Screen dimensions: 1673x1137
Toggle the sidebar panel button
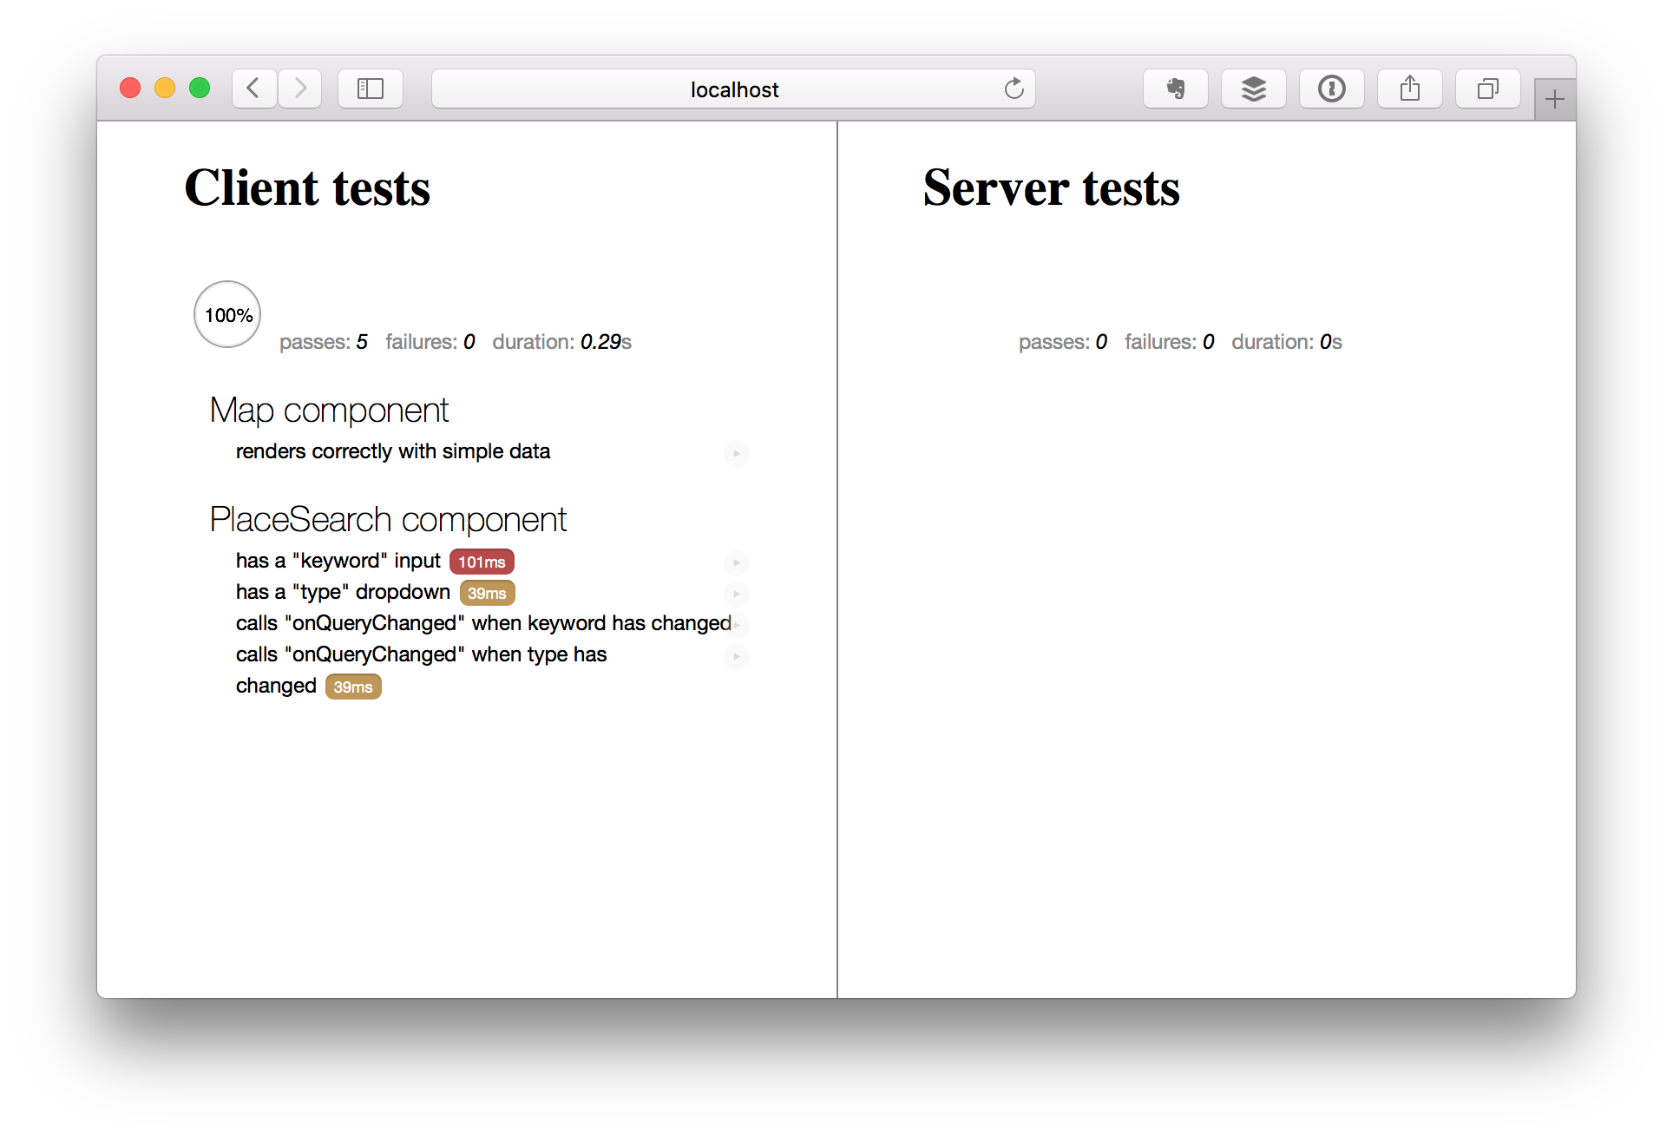click(x=371, y=89)
